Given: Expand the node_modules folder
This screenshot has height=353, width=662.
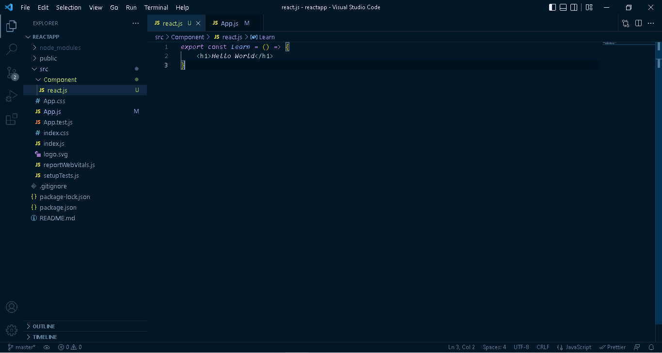Looking at the screenshot, I should click(85, 47).
